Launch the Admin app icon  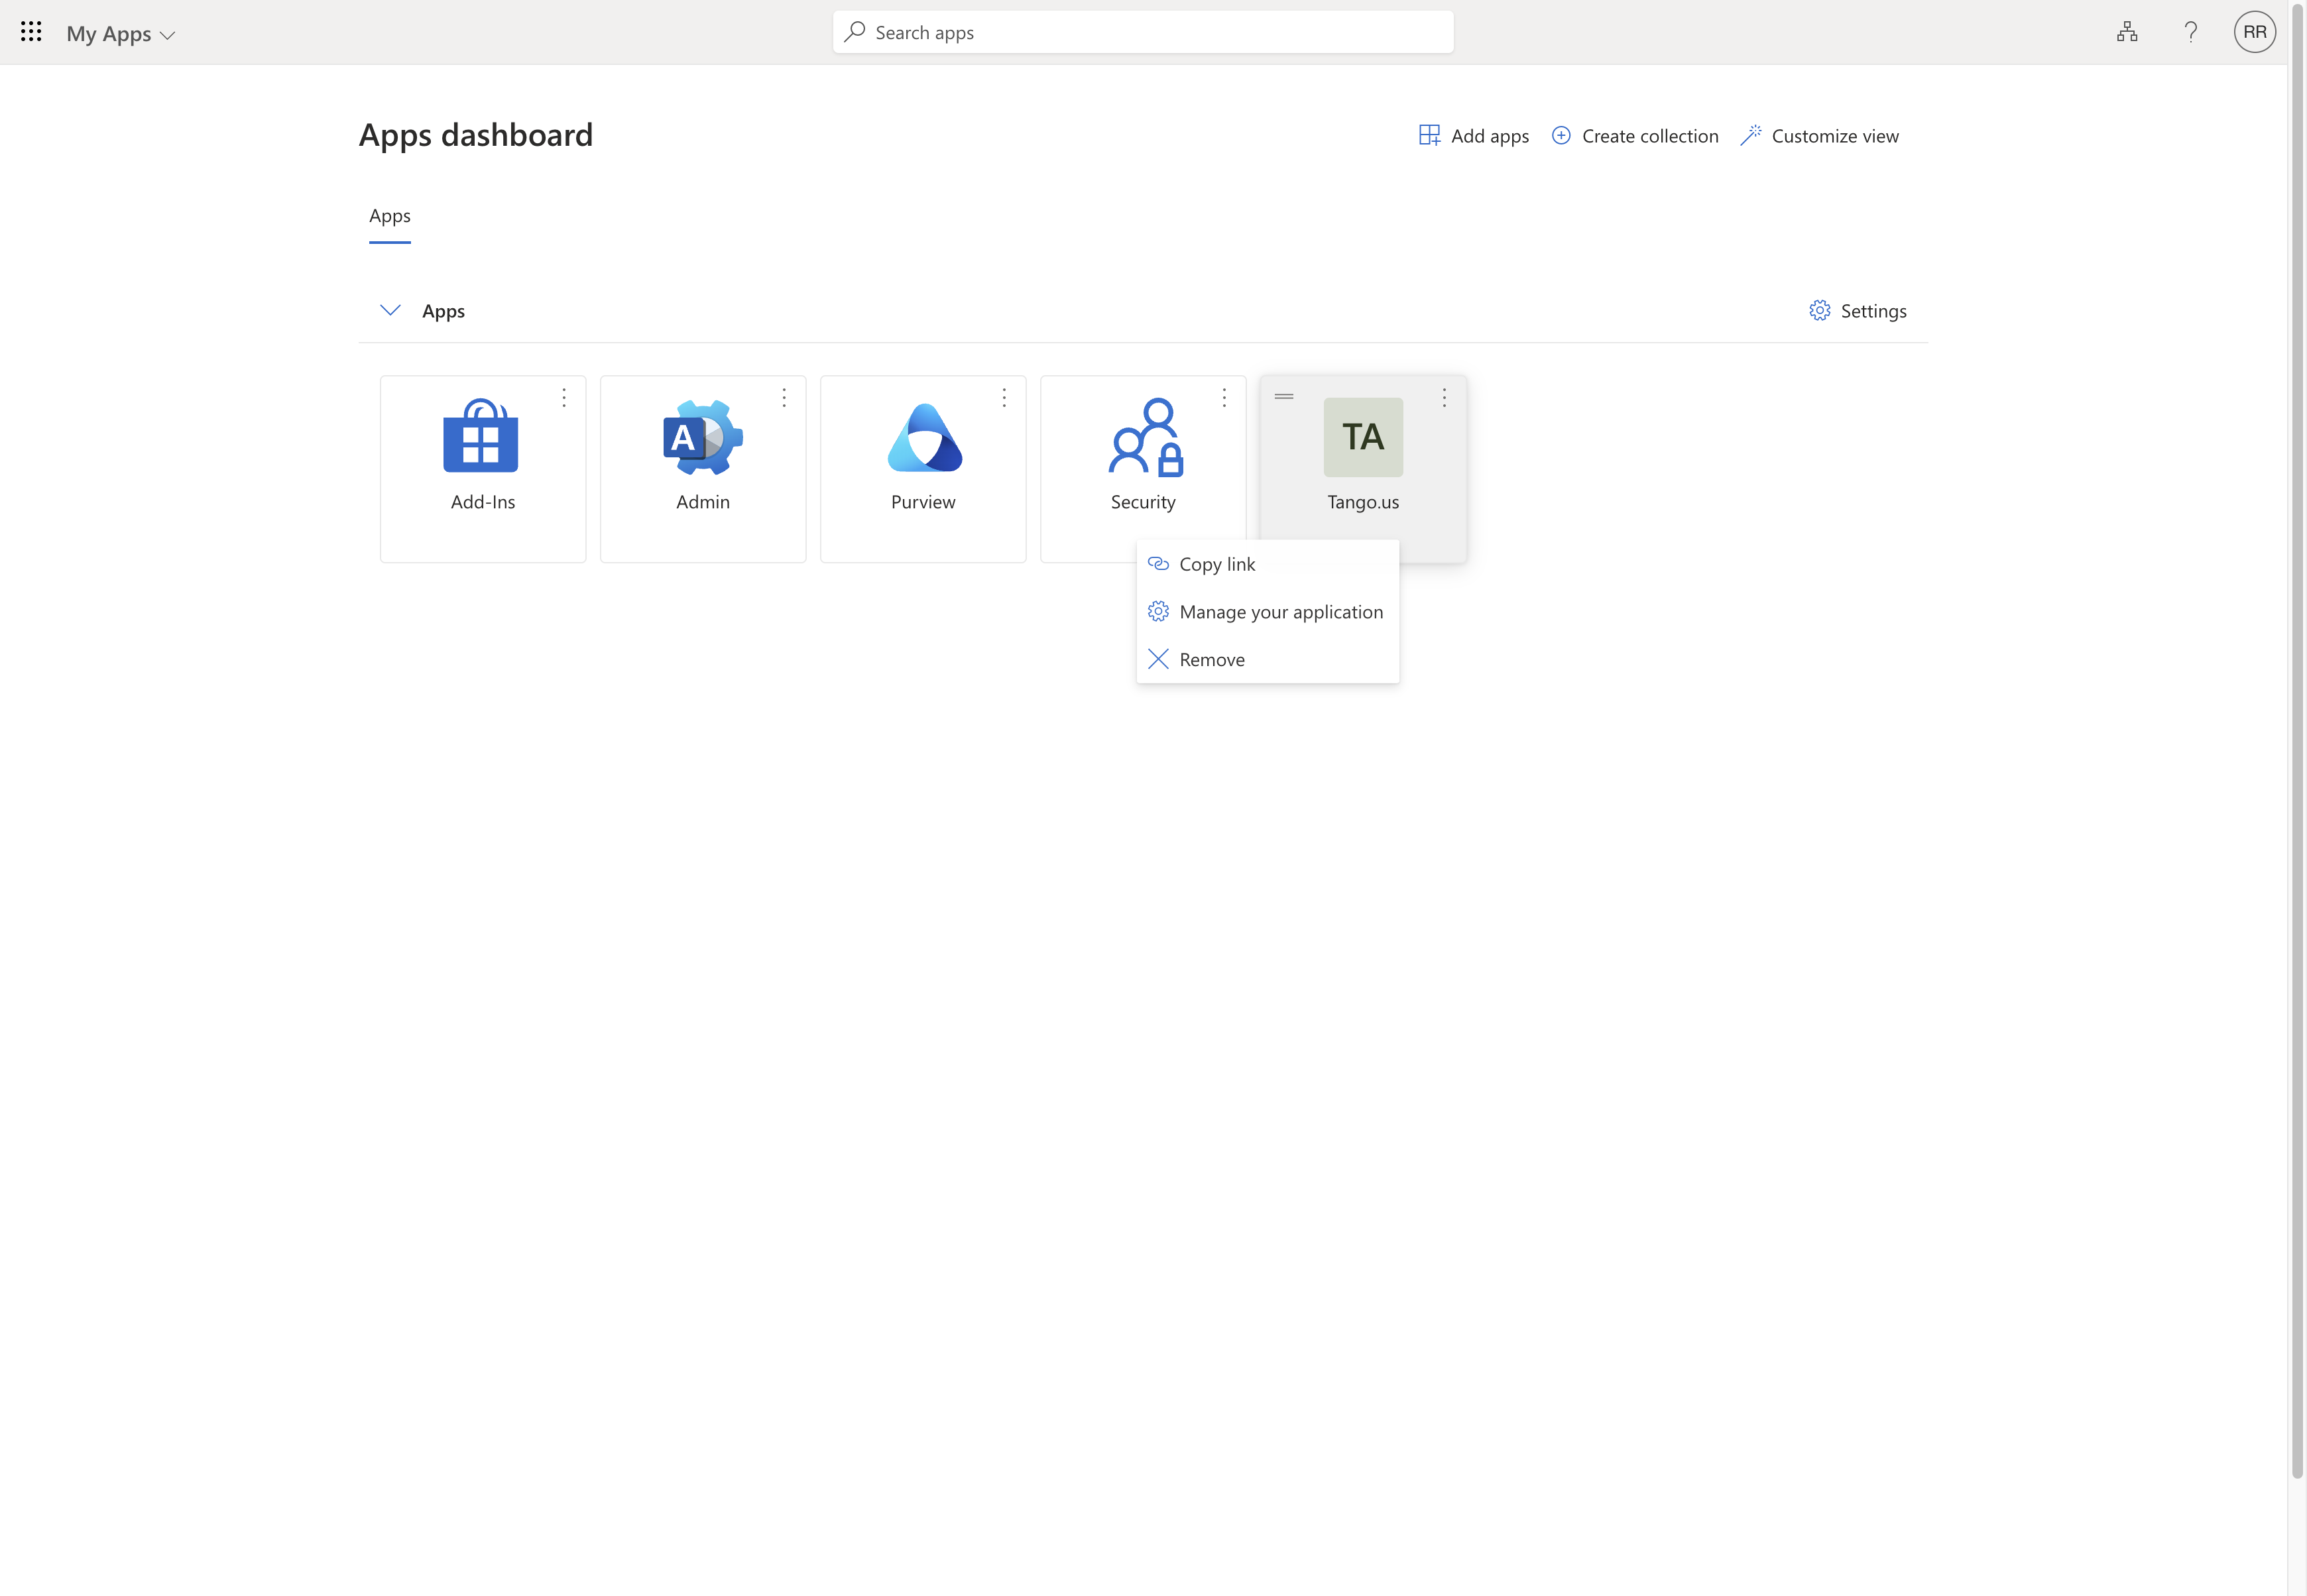coord(703,436)
